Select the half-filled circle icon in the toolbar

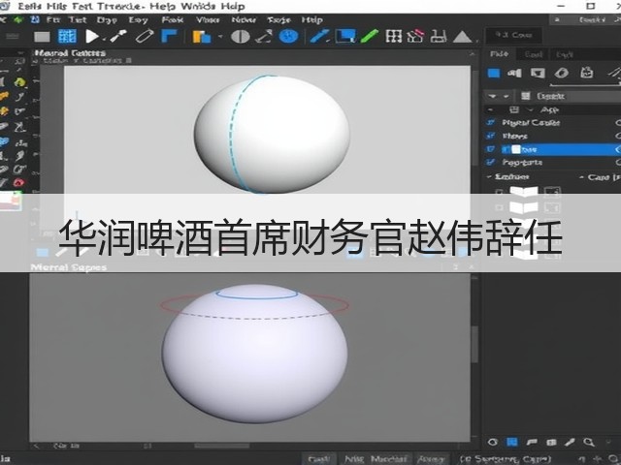241,37
